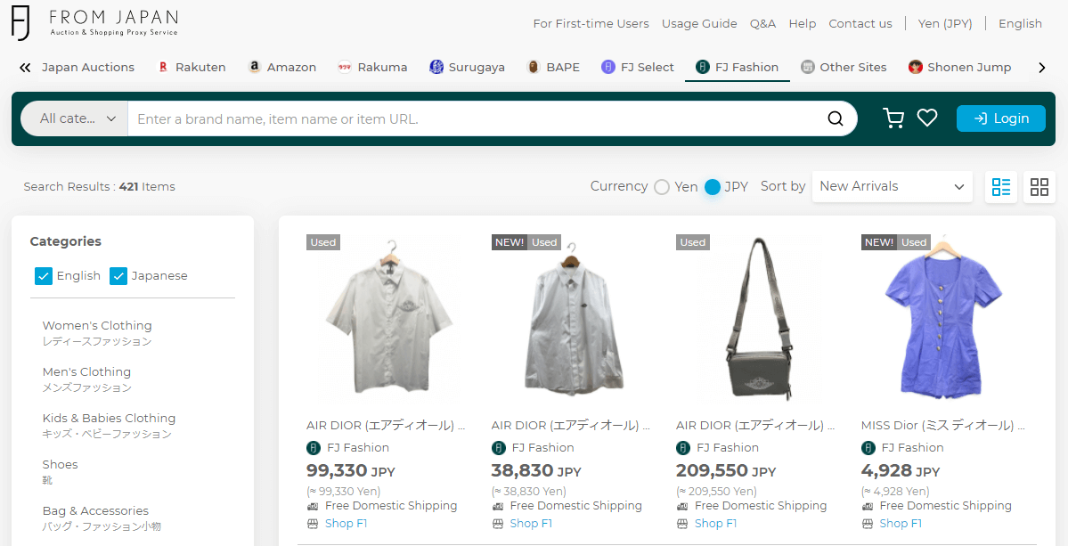Open the white short-sleeve AIR DIOR shirt thumbnail
This screenshot has height=546, width=1068.
pyautogui.click(x=389, y=317)
